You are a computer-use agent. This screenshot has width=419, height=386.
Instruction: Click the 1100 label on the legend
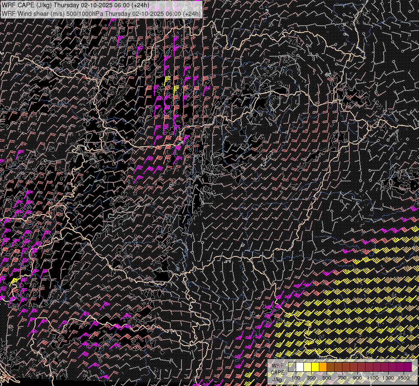[x=373, y=378]
